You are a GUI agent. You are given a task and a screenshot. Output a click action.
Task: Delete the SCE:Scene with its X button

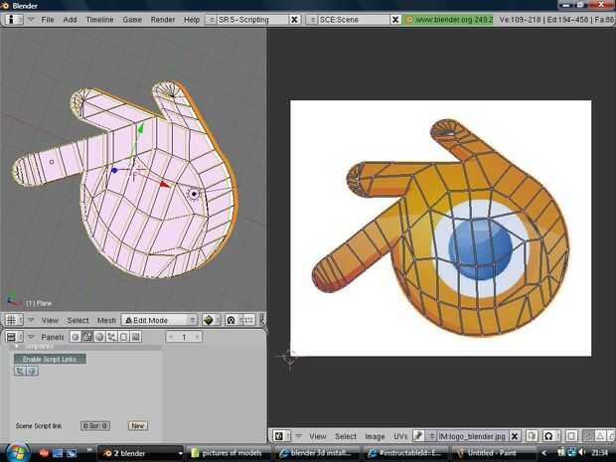(395, 19)
